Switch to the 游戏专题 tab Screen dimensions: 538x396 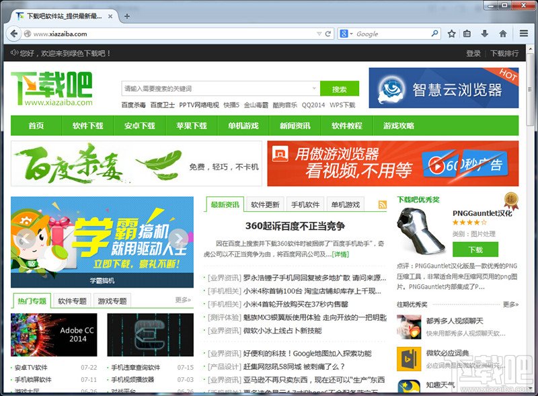pyautogui.click(x=112, y=301)
